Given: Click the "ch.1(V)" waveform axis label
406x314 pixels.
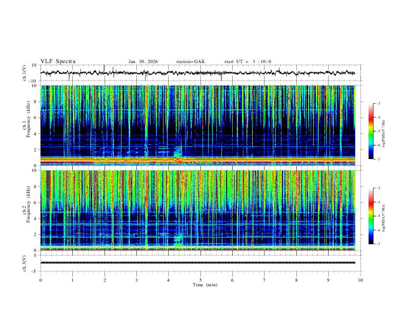Looking at the screenshot, I should click(25, 73).
